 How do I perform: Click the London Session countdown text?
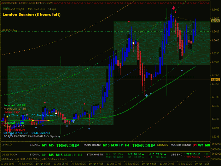[x=31, y=15]
